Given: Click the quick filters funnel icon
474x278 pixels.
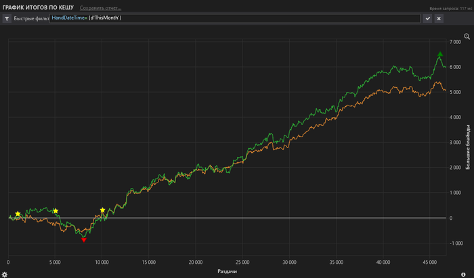Looking at the screenshot, I should 7,19.
